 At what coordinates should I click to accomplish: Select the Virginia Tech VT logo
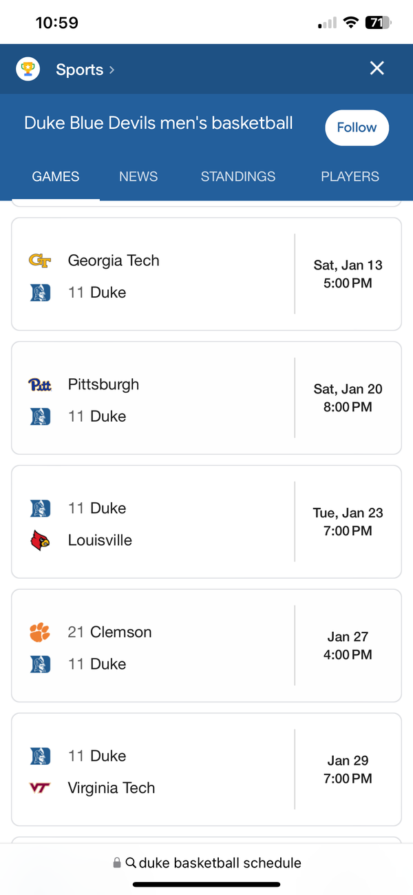[x=40, y=788]
